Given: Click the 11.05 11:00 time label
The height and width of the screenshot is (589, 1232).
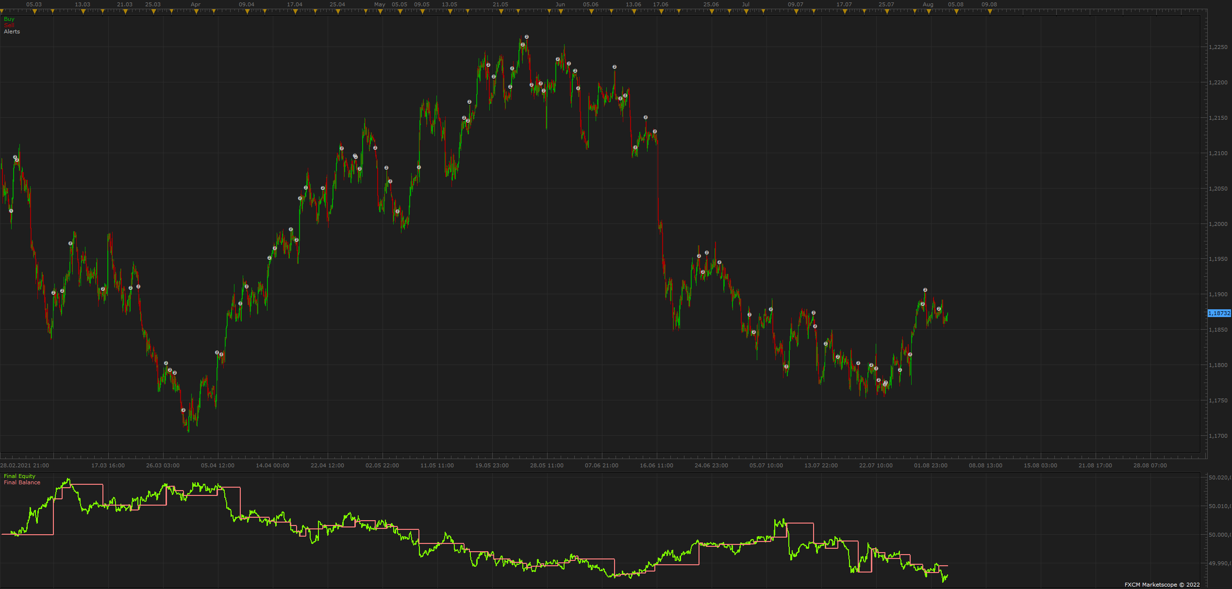Looking at the screenshot, I should click(x=437, y=465).
